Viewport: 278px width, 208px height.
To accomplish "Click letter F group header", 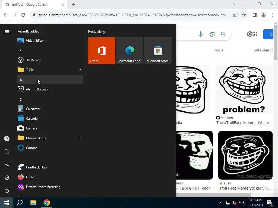I will (x=50, y=158).
